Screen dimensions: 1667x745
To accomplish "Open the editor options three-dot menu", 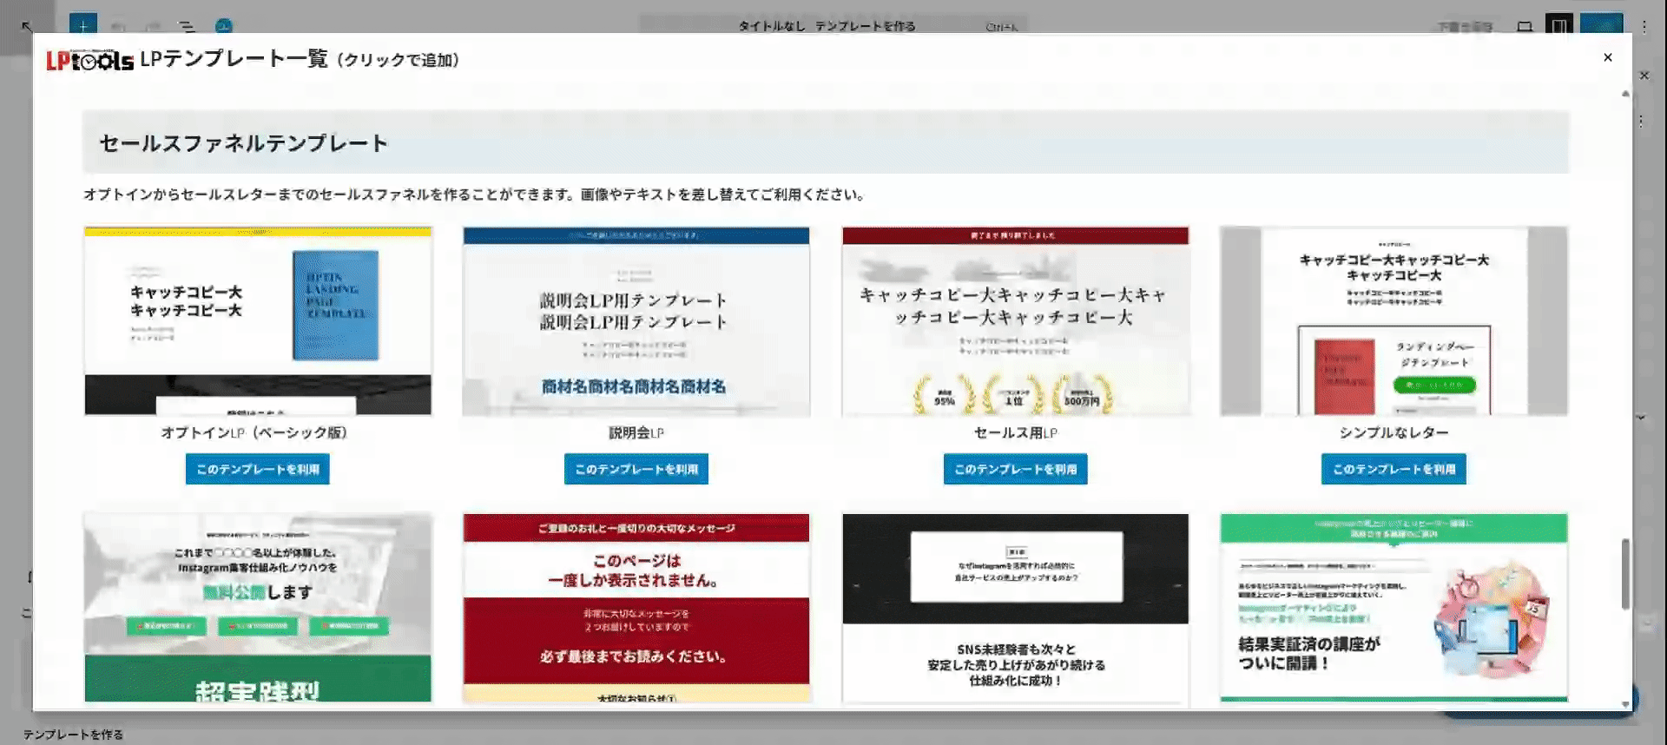I will [x=1644, y=26].
